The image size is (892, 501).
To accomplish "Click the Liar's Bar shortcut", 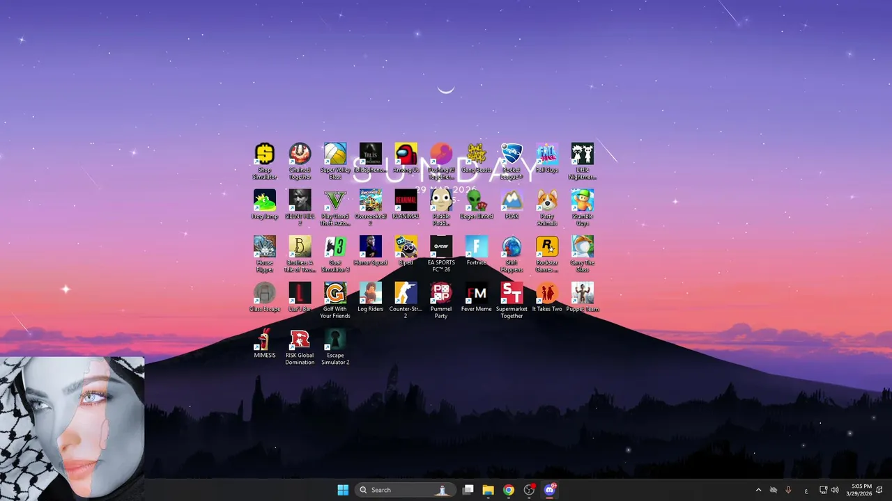I will pos(300,297).
